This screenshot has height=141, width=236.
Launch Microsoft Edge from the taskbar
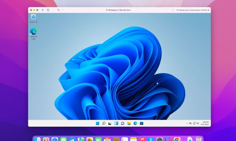(135, 123)
